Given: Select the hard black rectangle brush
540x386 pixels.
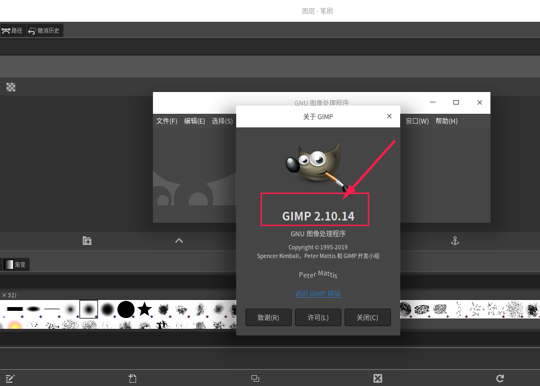Looking at the screenshot, I should (x=15, y=309).
